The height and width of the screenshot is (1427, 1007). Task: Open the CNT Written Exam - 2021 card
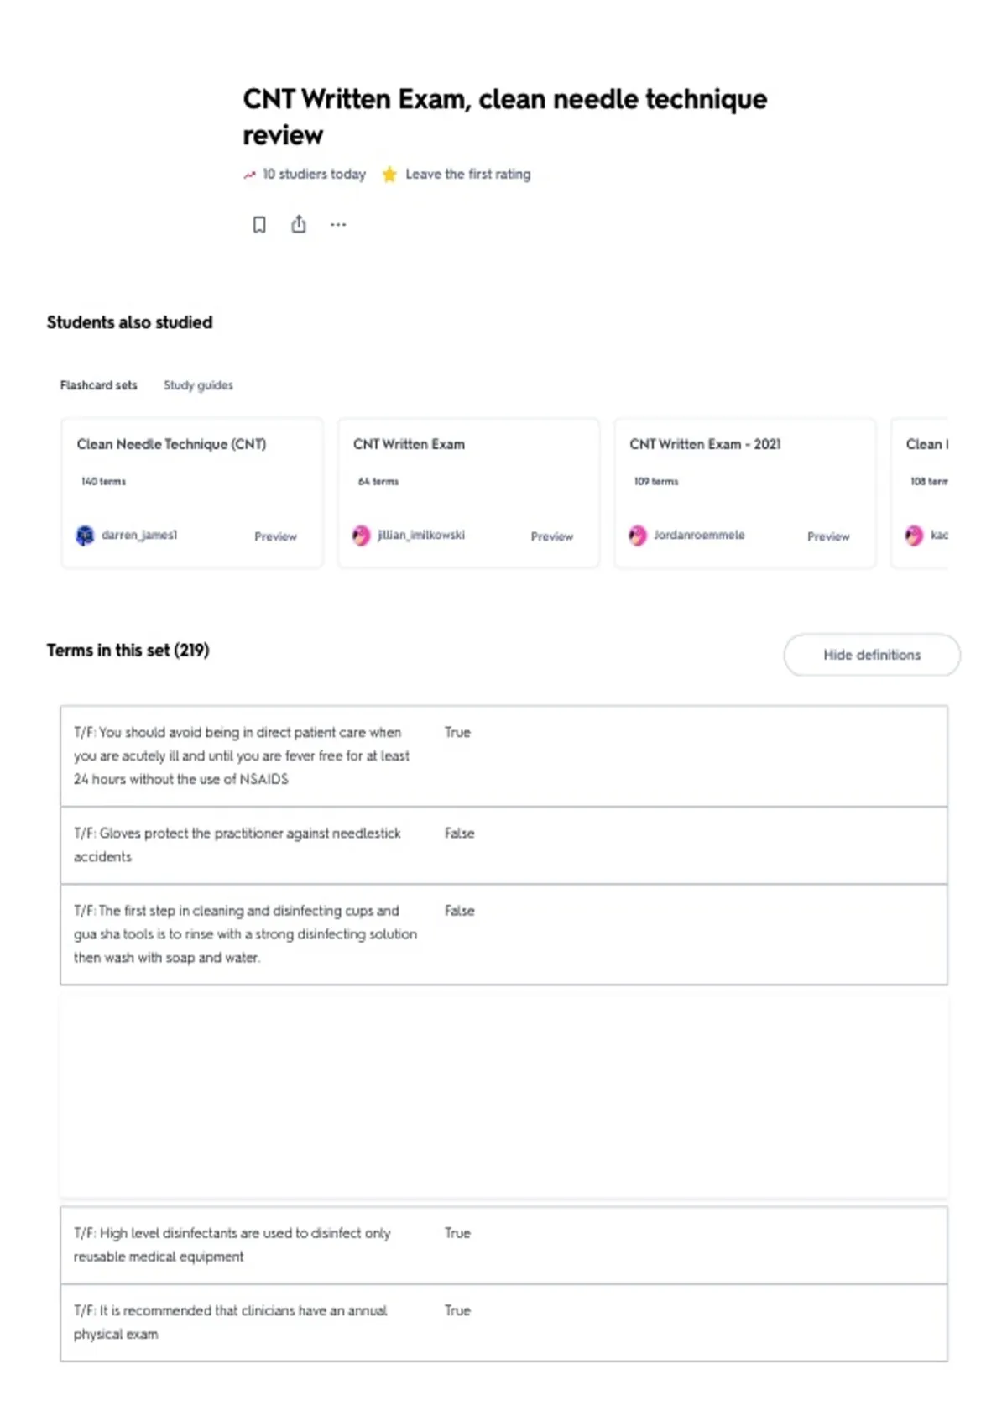click(744, 494)
